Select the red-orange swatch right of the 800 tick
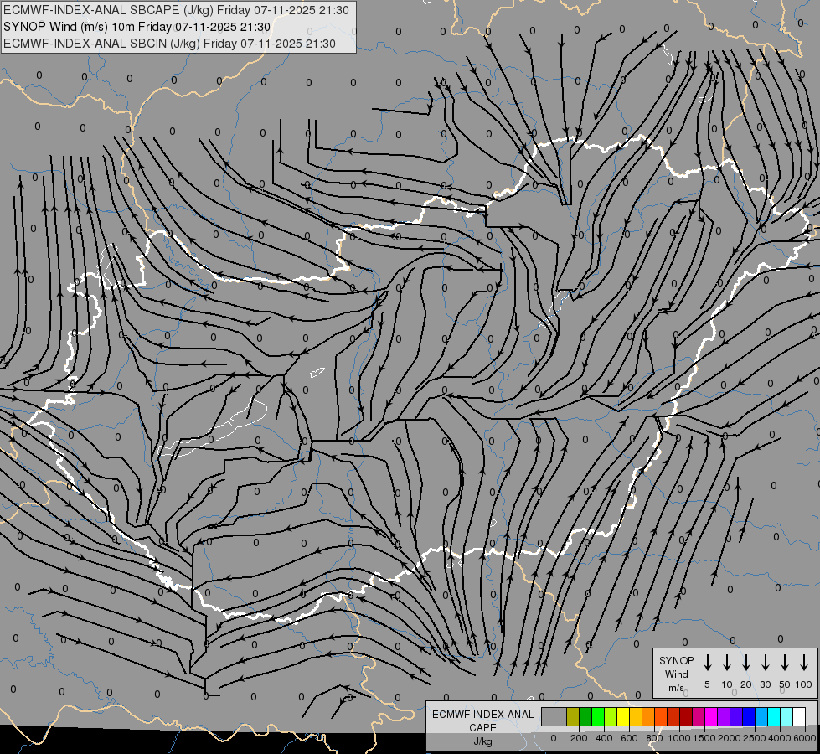Viewport: 820px width, 754px height. 661,716
